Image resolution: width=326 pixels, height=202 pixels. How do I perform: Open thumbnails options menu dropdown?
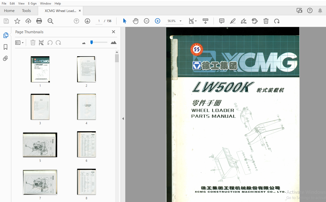point(20,43)
